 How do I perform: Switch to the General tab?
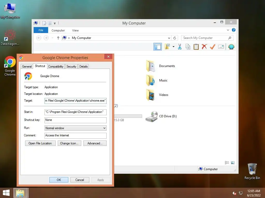pos(27,67)
